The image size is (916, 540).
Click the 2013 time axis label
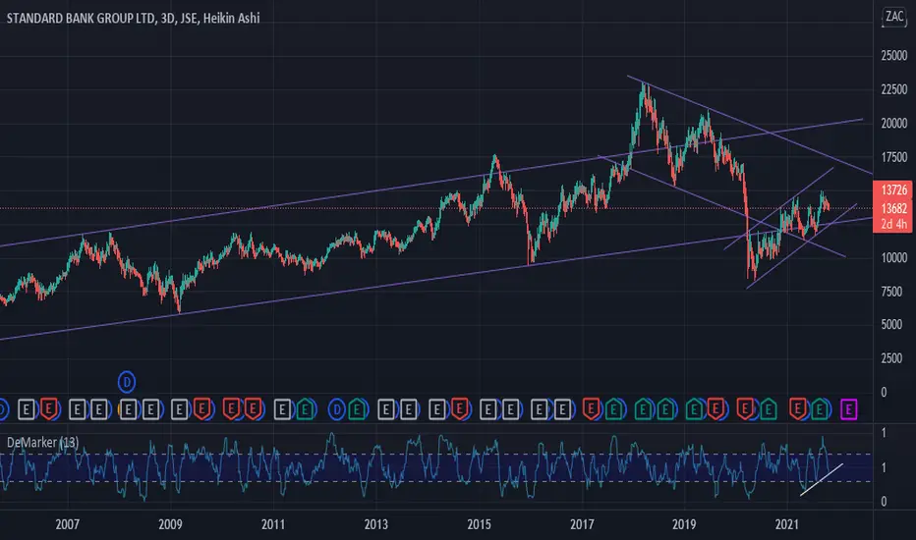375,524
